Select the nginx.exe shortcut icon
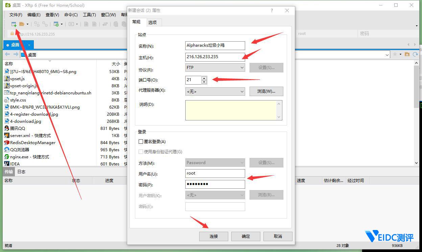The image size is (422, 252). pos(6,157)
